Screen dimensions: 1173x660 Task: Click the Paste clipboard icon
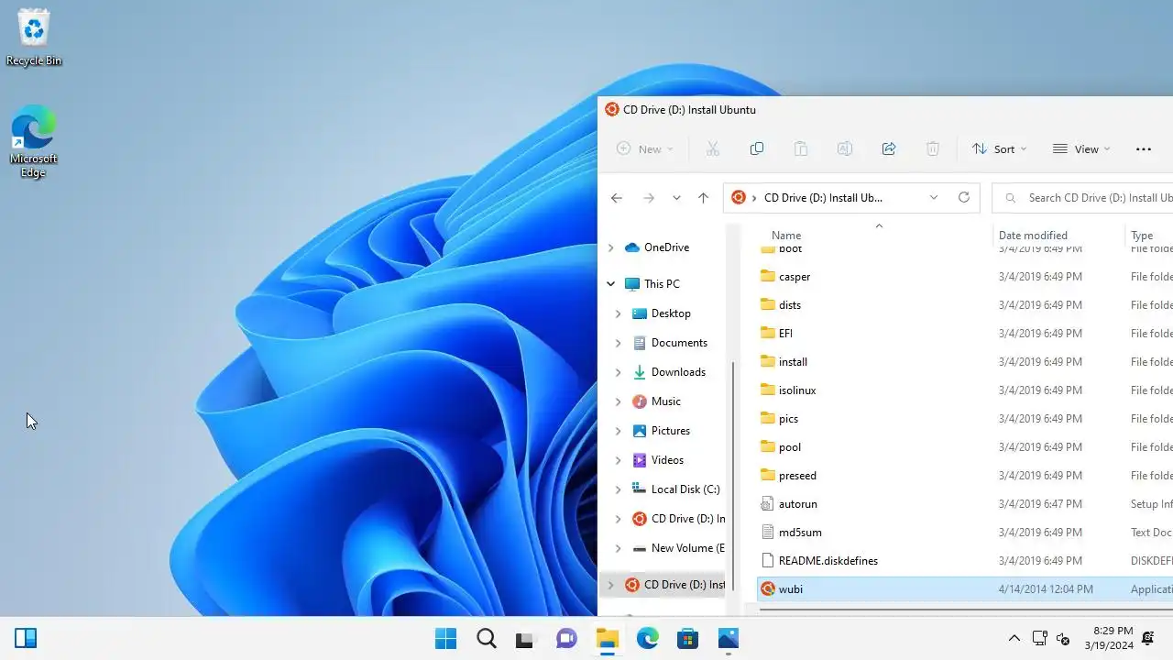pyautogui.click(x=800, y=148)
